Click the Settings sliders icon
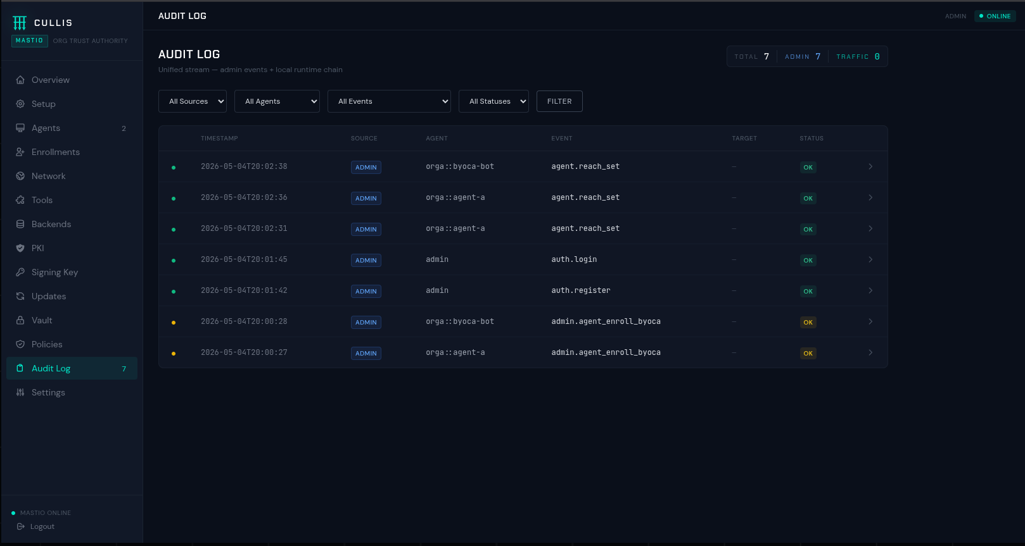This screenshot has width=1025, height=546. [x=20, y=392]
